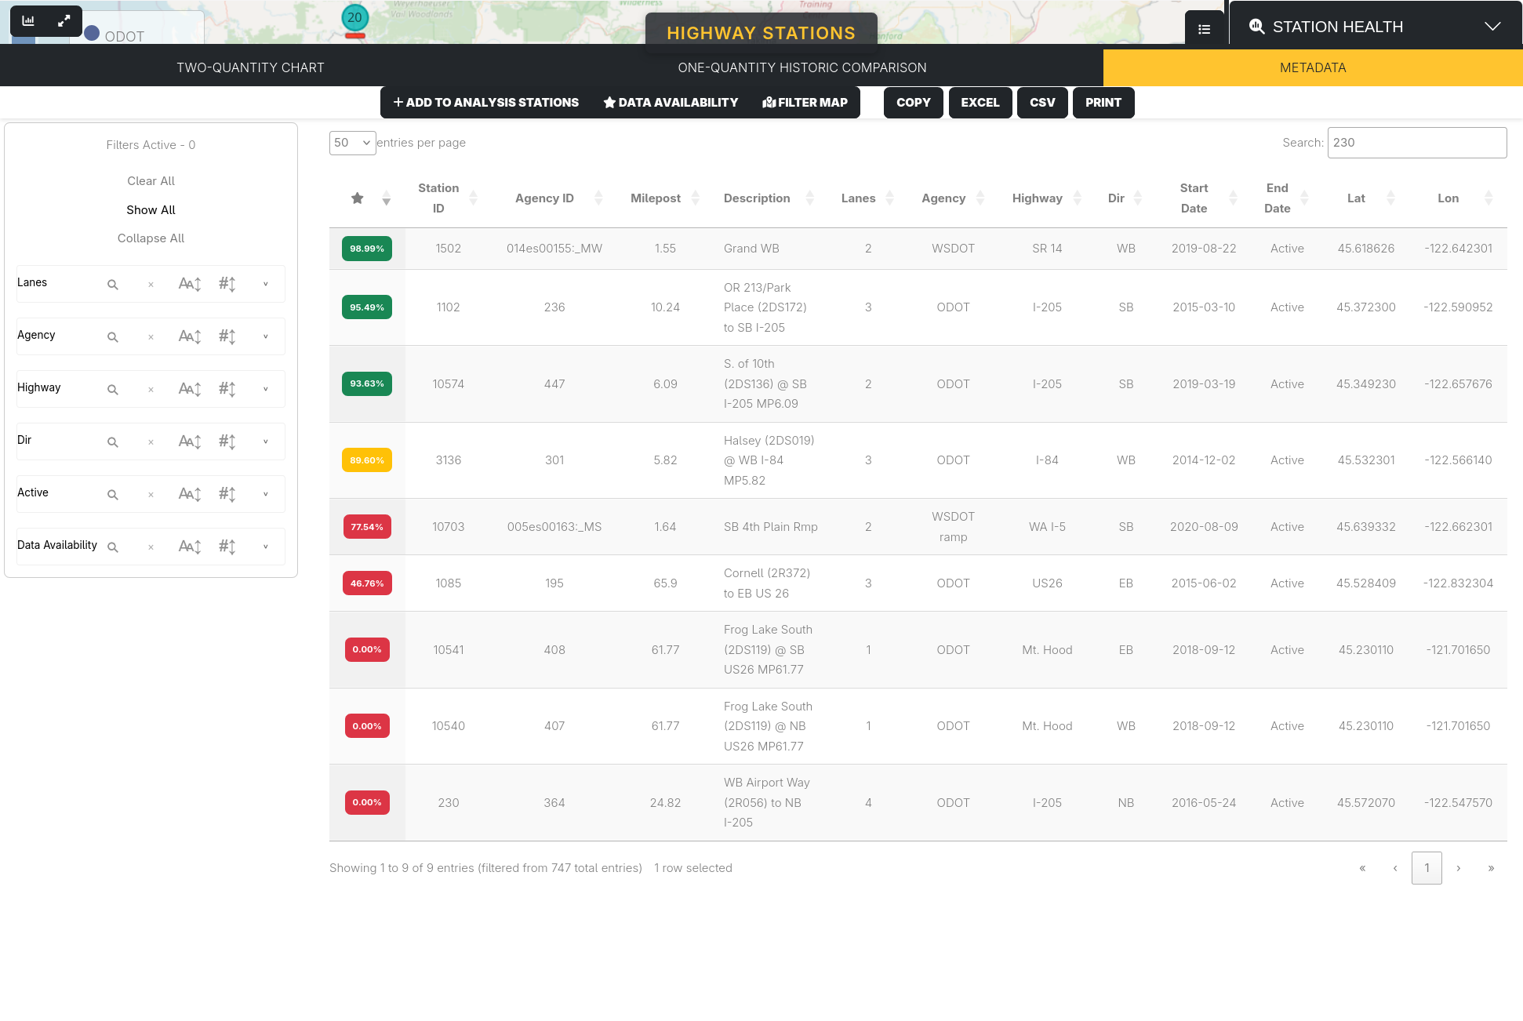This screenshot has height=1021, width=1523.
Task: Expand the Lanes filter panel arrow
Action: [266, 284]
